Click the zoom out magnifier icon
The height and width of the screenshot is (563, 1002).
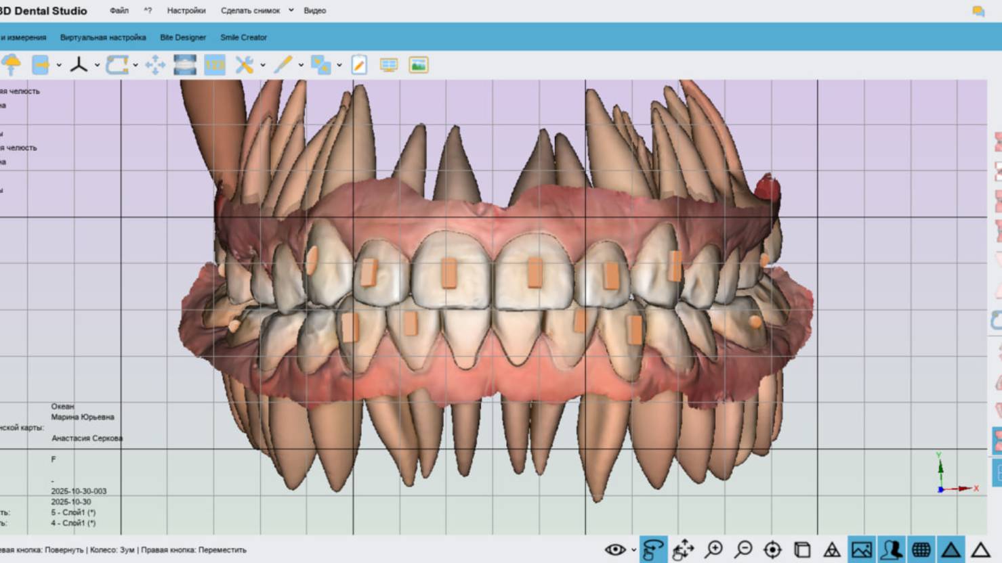[x=743, y=549]
